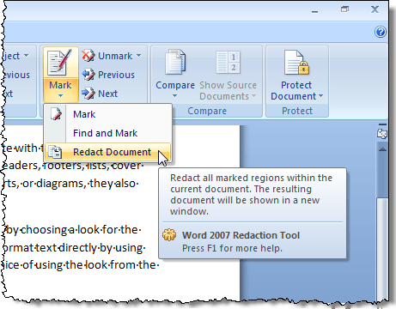Click the Word 2007 Redaction Tool gear icon
The width and height of the screenshot is (396, 309).
(x=169, y=235)
